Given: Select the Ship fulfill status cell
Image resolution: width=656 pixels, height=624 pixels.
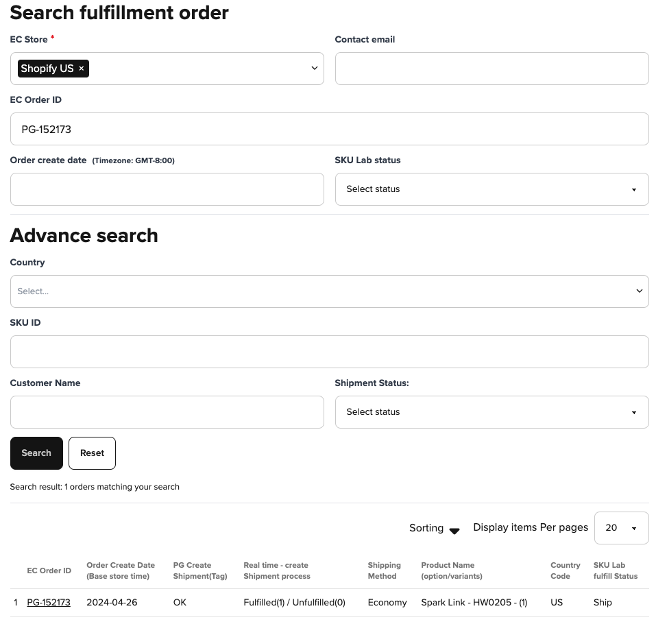Looking at the screenshot, I should pyautogui.click(x=603, y=602).
